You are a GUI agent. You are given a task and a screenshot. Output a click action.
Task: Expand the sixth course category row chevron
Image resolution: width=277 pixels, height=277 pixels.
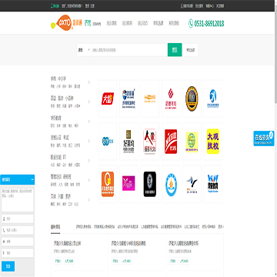coord(89,180)
